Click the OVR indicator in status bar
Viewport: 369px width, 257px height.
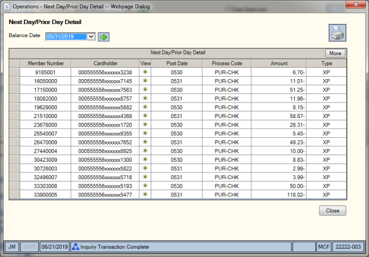point(29,247)
